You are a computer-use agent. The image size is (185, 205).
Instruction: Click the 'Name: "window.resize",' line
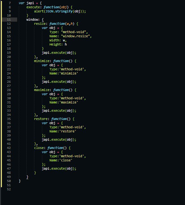(x=70, y=36)
